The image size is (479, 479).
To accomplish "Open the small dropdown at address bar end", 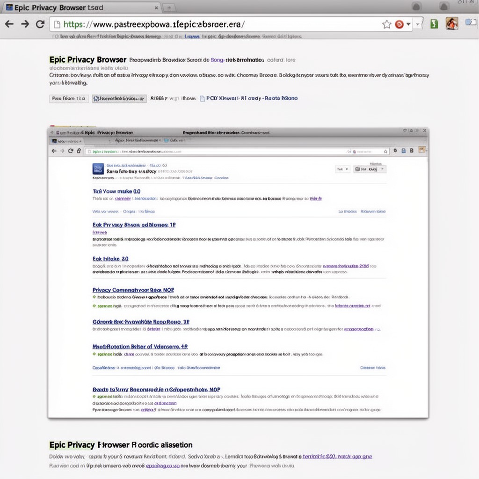I will tap(418, 24).
